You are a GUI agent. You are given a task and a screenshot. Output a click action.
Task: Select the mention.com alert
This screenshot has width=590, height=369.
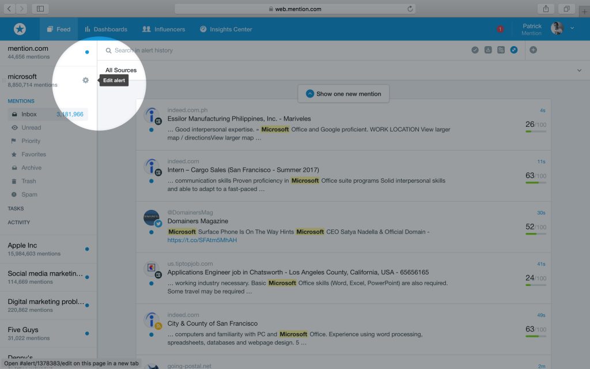(x=48, y=52)
